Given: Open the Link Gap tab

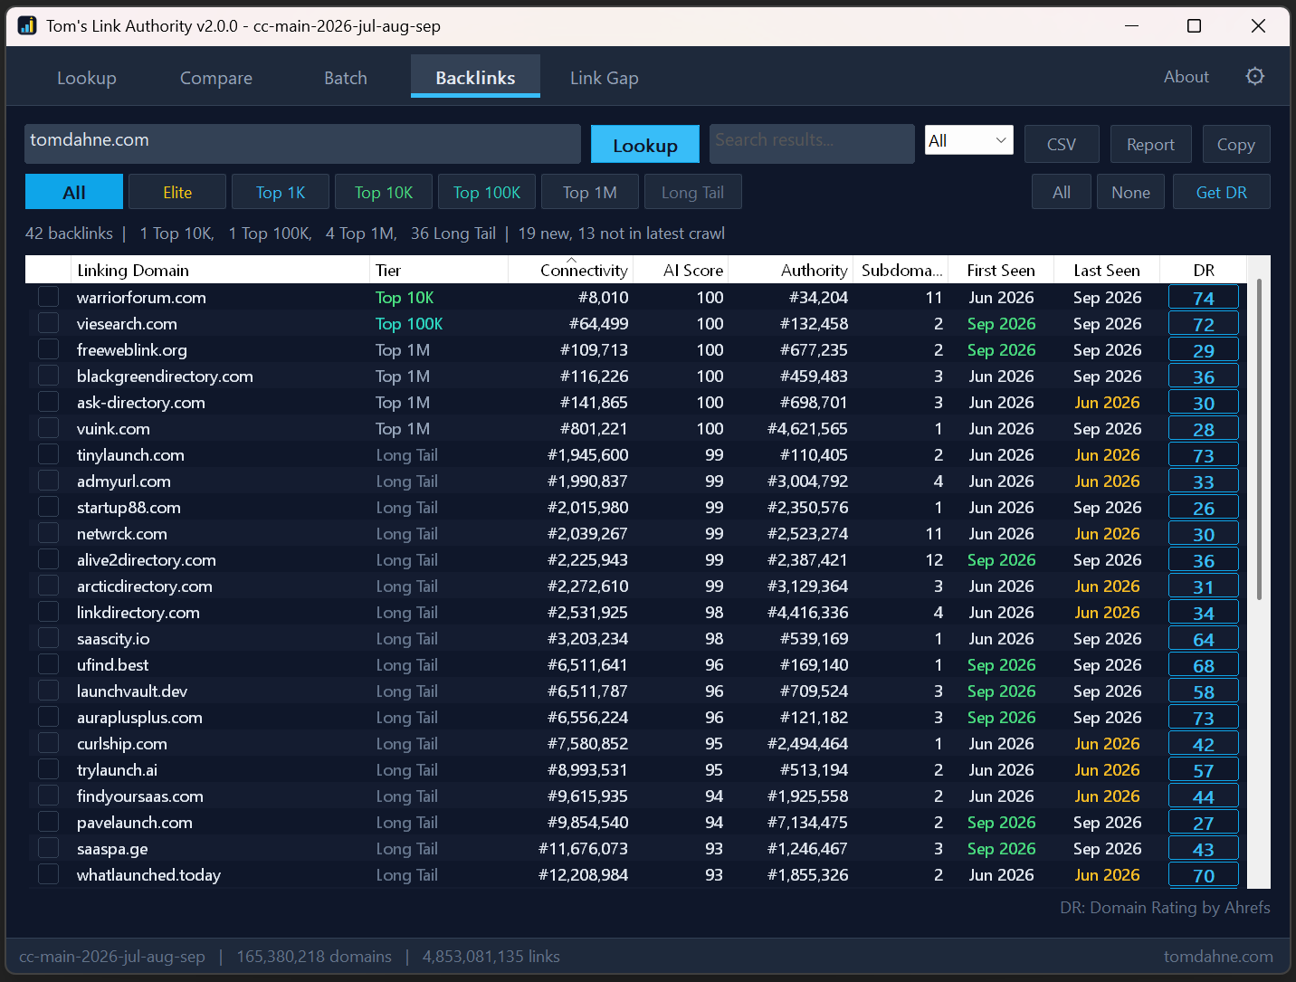Looking at the screenshot, I should [605, 78].
